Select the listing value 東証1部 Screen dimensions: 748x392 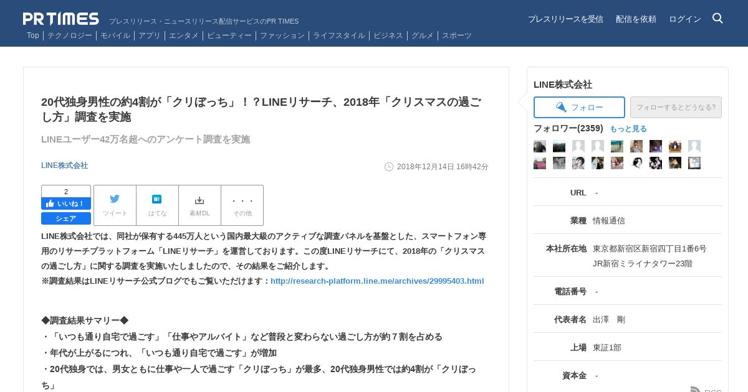(x=607, y=348)
